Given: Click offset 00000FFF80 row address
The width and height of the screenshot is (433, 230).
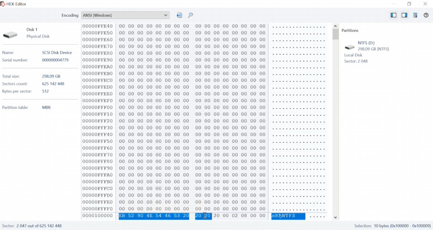Looking at the screenshot, I should click(98, 161).
